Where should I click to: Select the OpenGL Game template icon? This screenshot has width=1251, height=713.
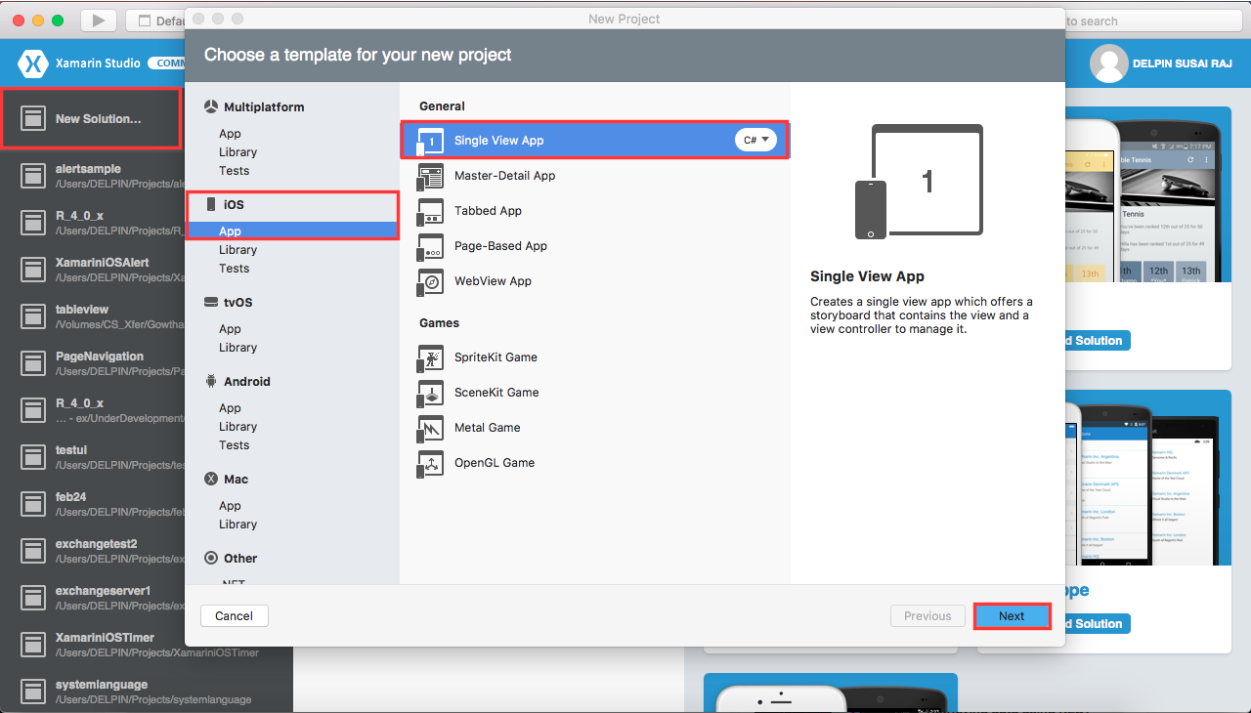coord(430,463)
